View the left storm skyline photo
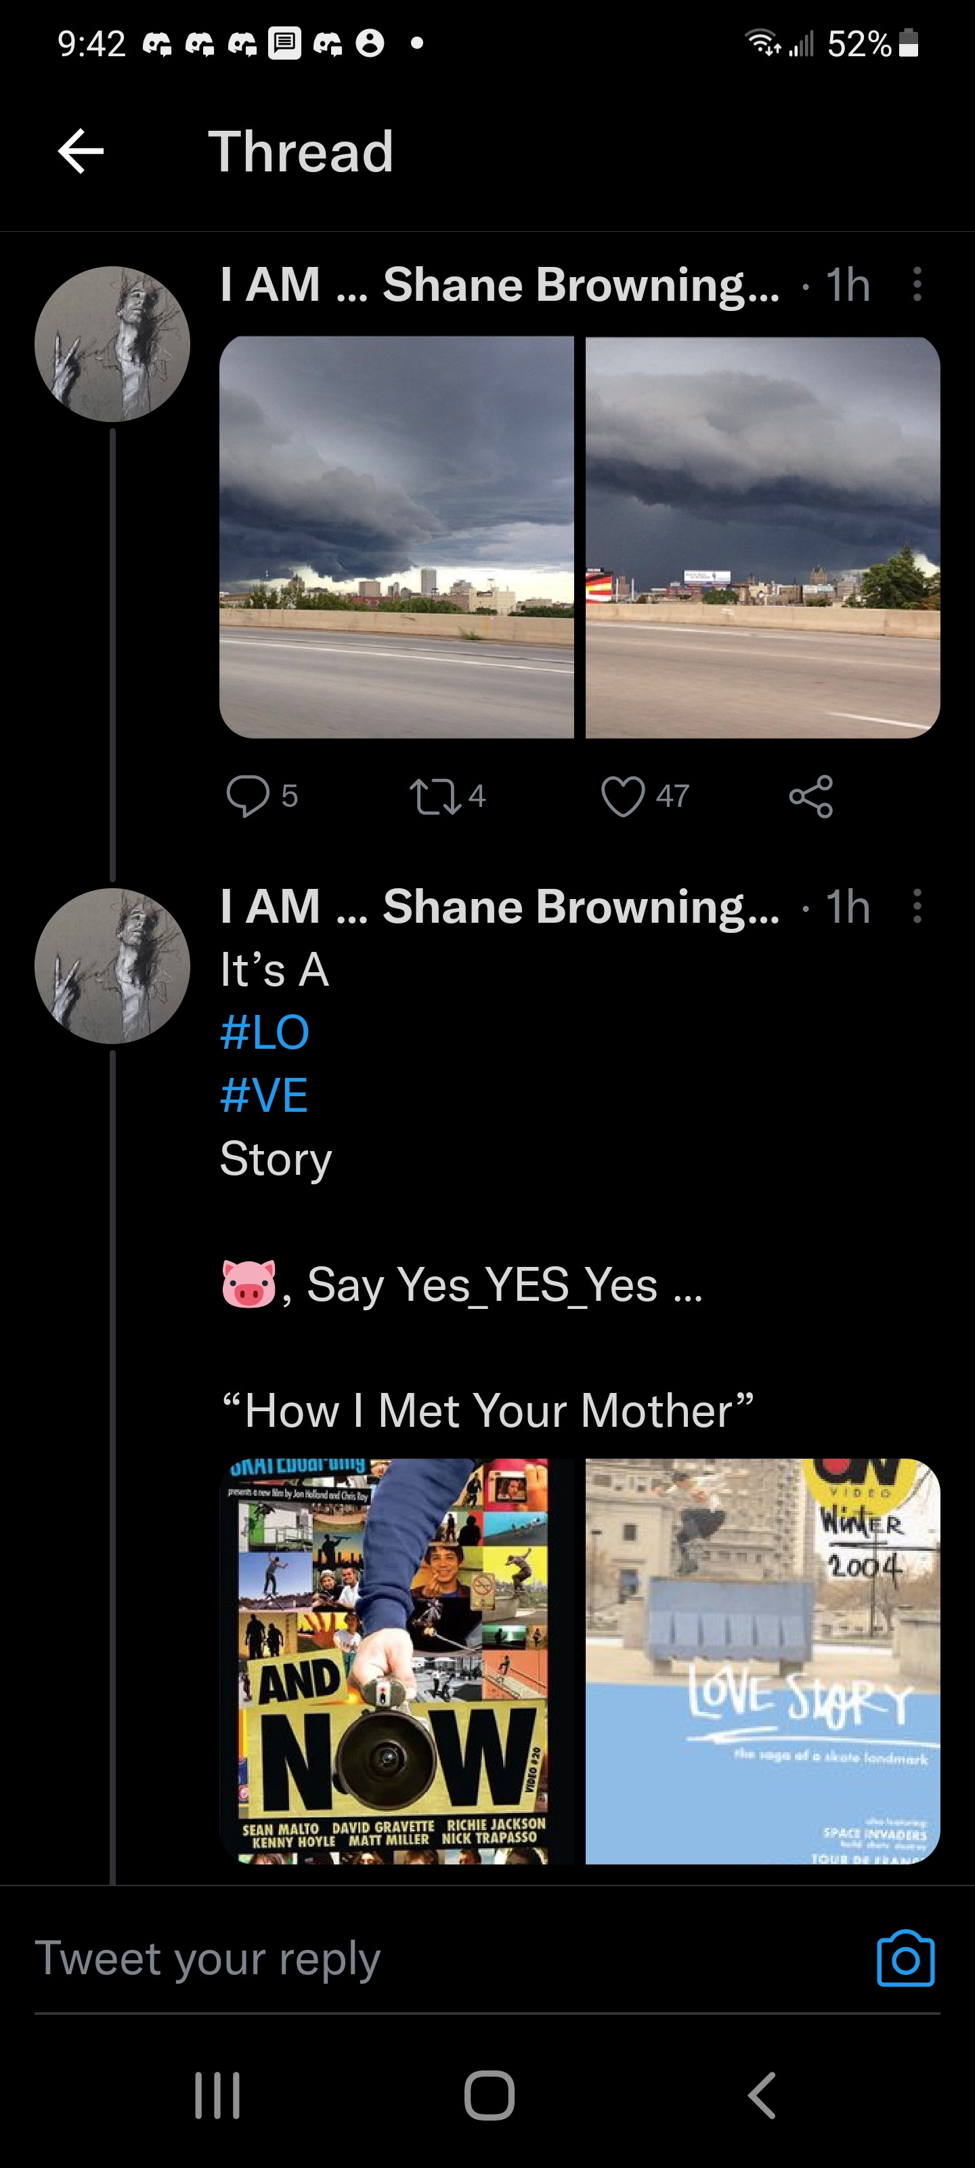Viewport: 975px width, 2168px height. 396,537
